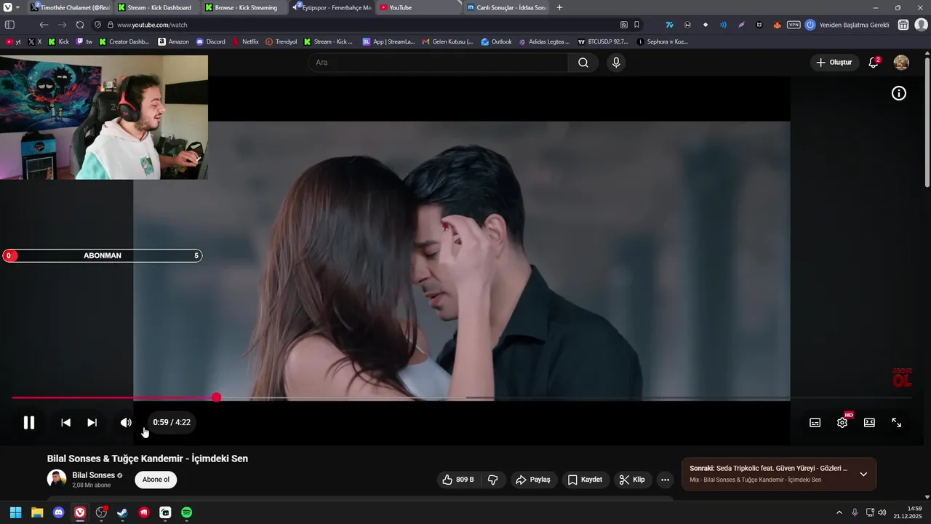Screen dimensions: 931x524
Task: Reload the current page
Action: (80, 25)
